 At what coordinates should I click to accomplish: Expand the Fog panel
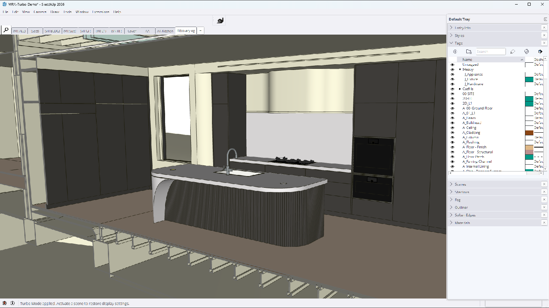[451, 200]
